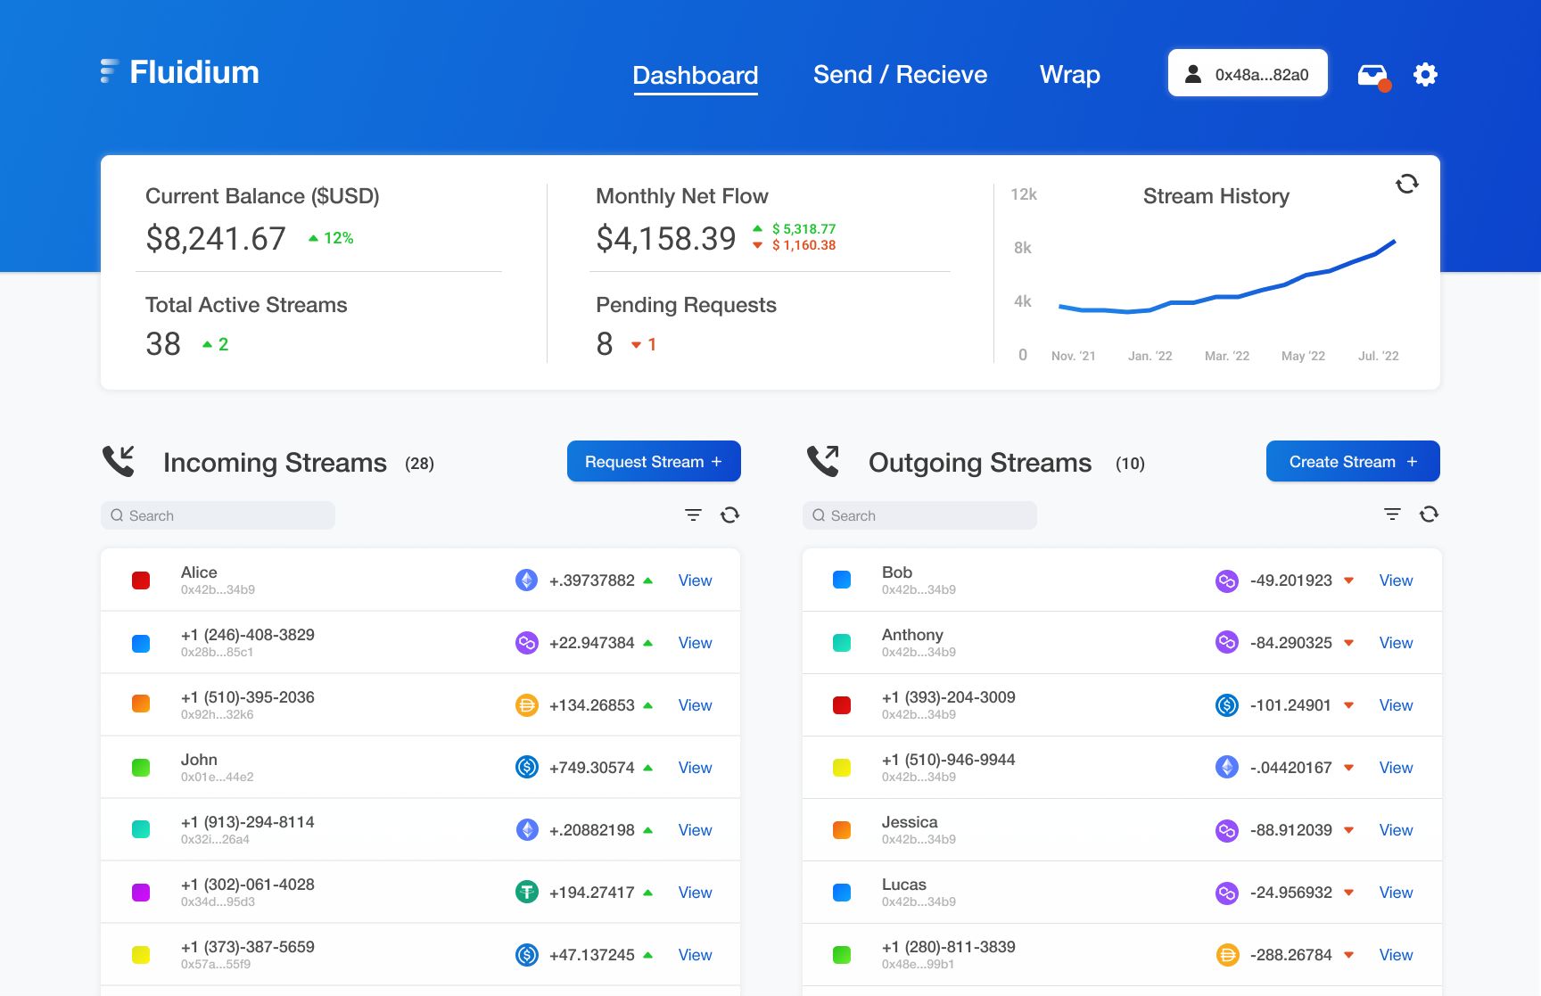View the +1 (280)-811-3839 stream

tap(1396, 955)
